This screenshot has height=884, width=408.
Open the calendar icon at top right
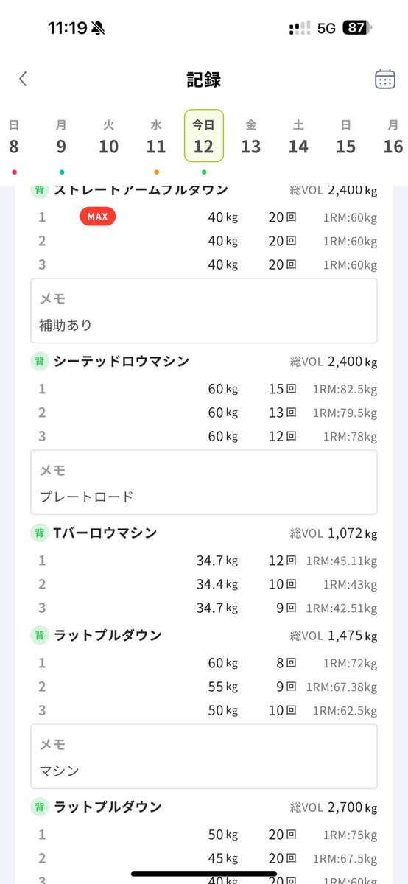point(385,79)
